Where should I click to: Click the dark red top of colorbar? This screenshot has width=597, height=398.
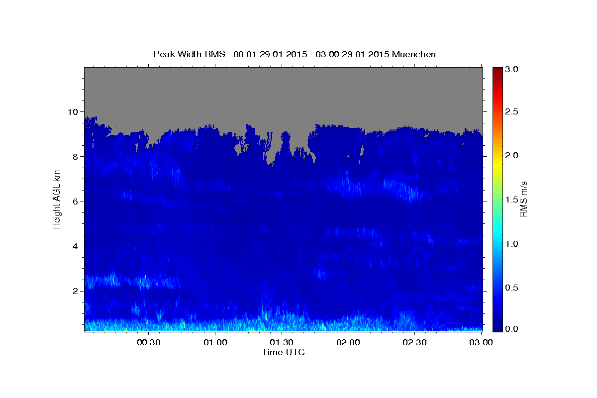click(x=497, y=71)
